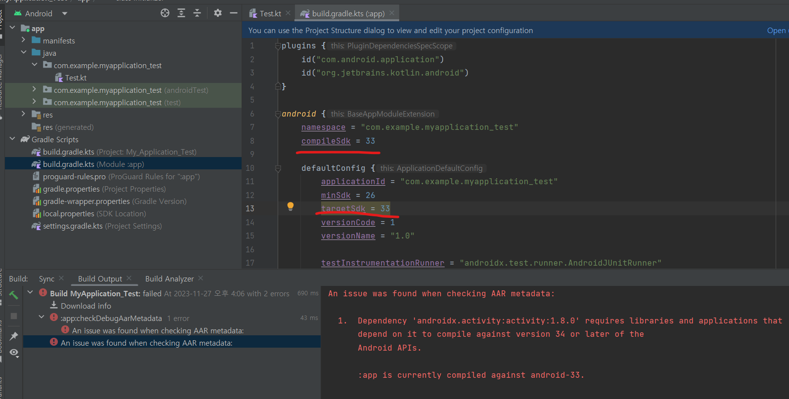Fold the defaultConfig block in gutter
Screen dimensions: 789x399
pyautogui.click(x=278, y=168)
